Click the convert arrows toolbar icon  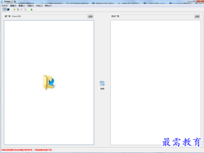18,10
